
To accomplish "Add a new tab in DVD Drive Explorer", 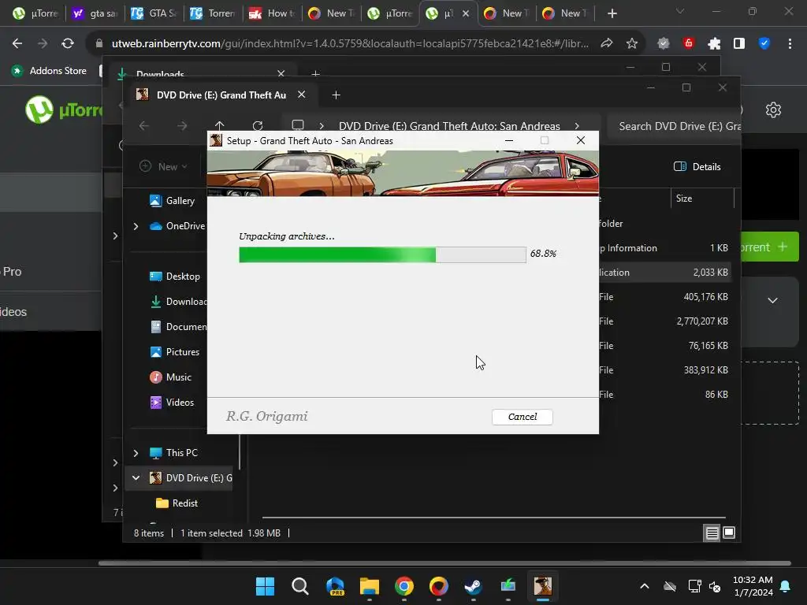I will click(336, 95).
